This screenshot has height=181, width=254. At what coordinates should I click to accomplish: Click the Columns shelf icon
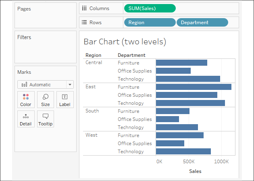point(84,8)
